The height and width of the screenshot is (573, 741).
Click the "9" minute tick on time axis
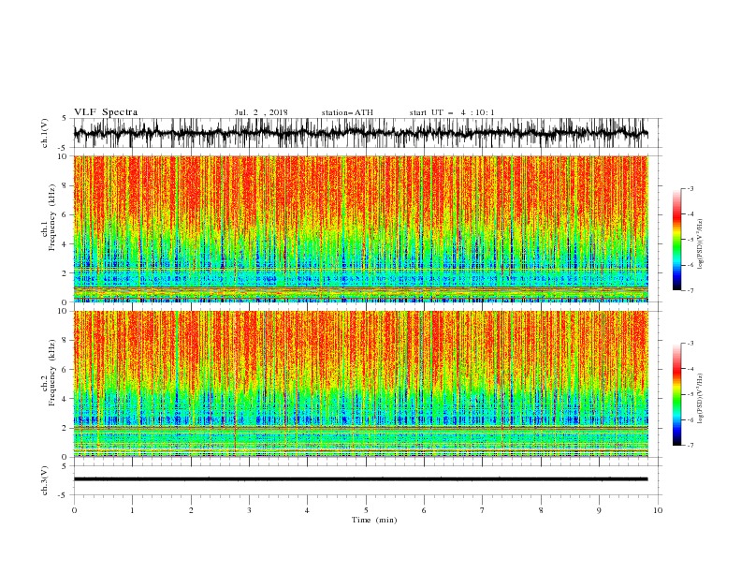pyautogui.click(x=599, y=510)
